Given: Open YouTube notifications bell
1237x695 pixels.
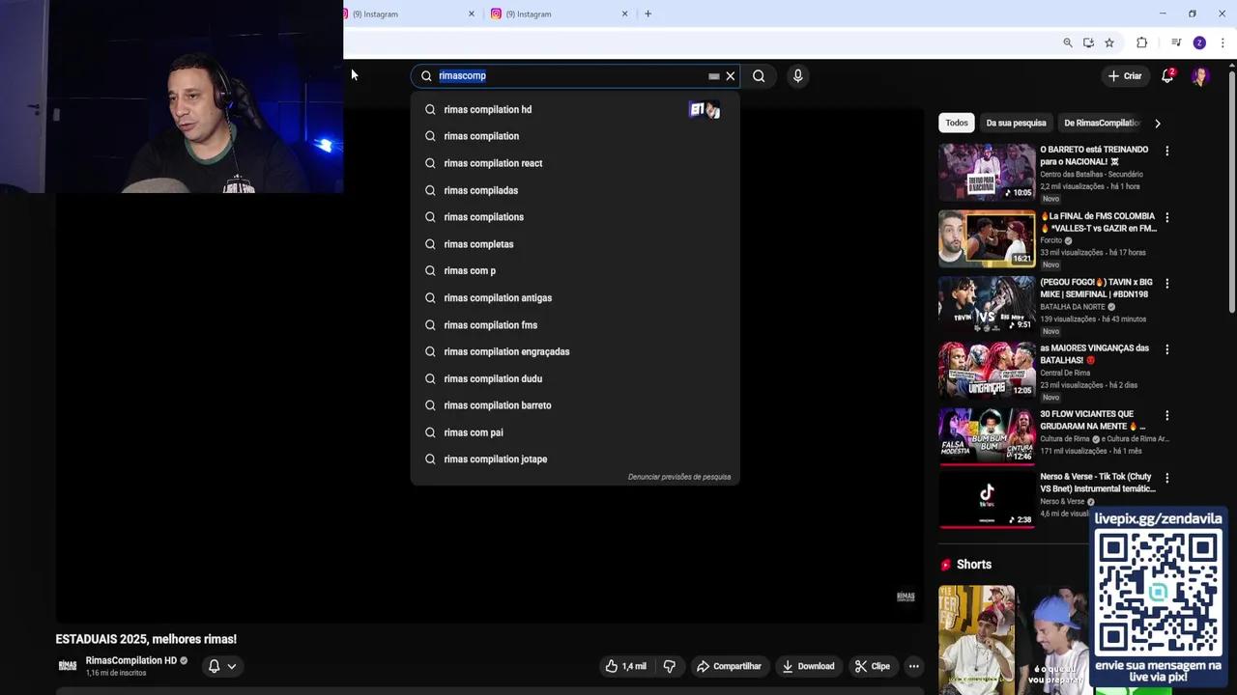Looking at the screenshot, I should coord(1167,75).
